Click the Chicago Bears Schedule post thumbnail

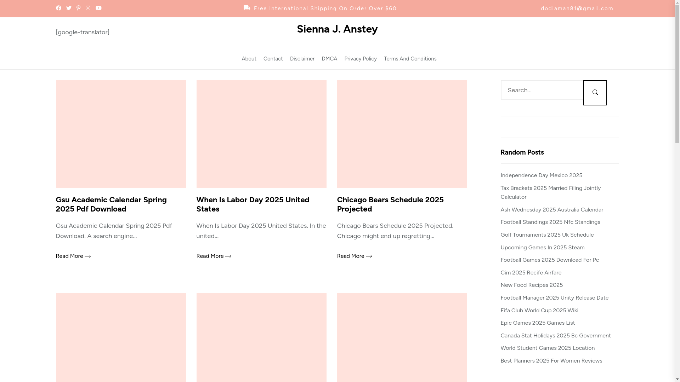pos(402,134)
